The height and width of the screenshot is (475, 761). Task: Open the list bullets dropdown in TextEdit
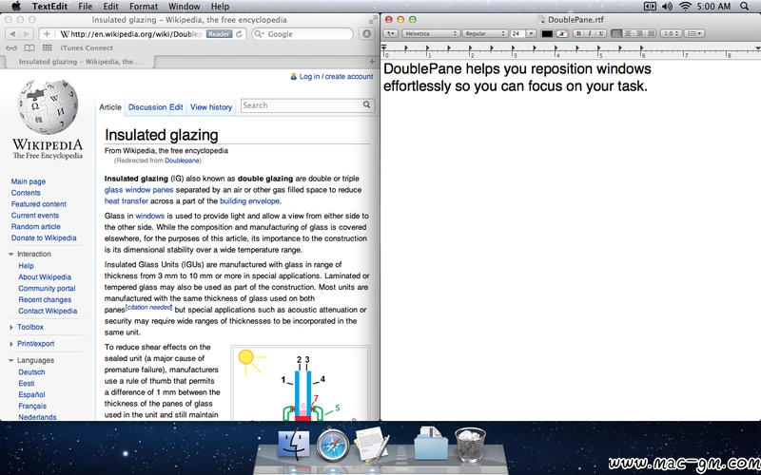click(x=694, y=33)
